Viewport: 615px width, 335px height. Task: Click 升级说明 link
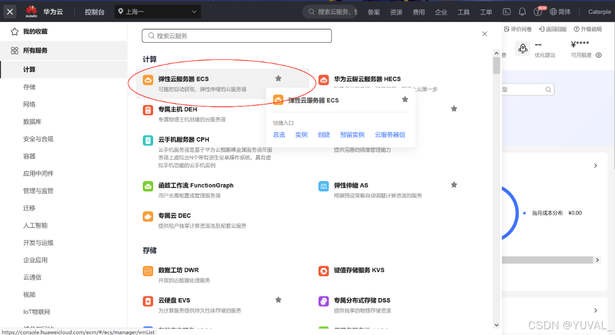click(587, 29)
